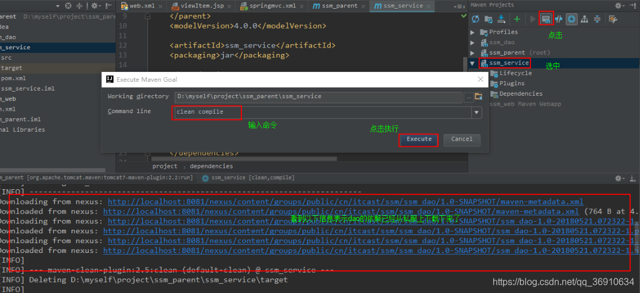
Task: Expand the ssm_dao Maven node
Action: pos(473,42)
